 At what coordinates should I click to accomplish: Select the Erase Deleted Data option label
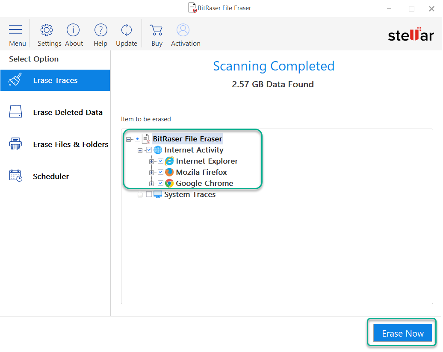coord(68,112)
